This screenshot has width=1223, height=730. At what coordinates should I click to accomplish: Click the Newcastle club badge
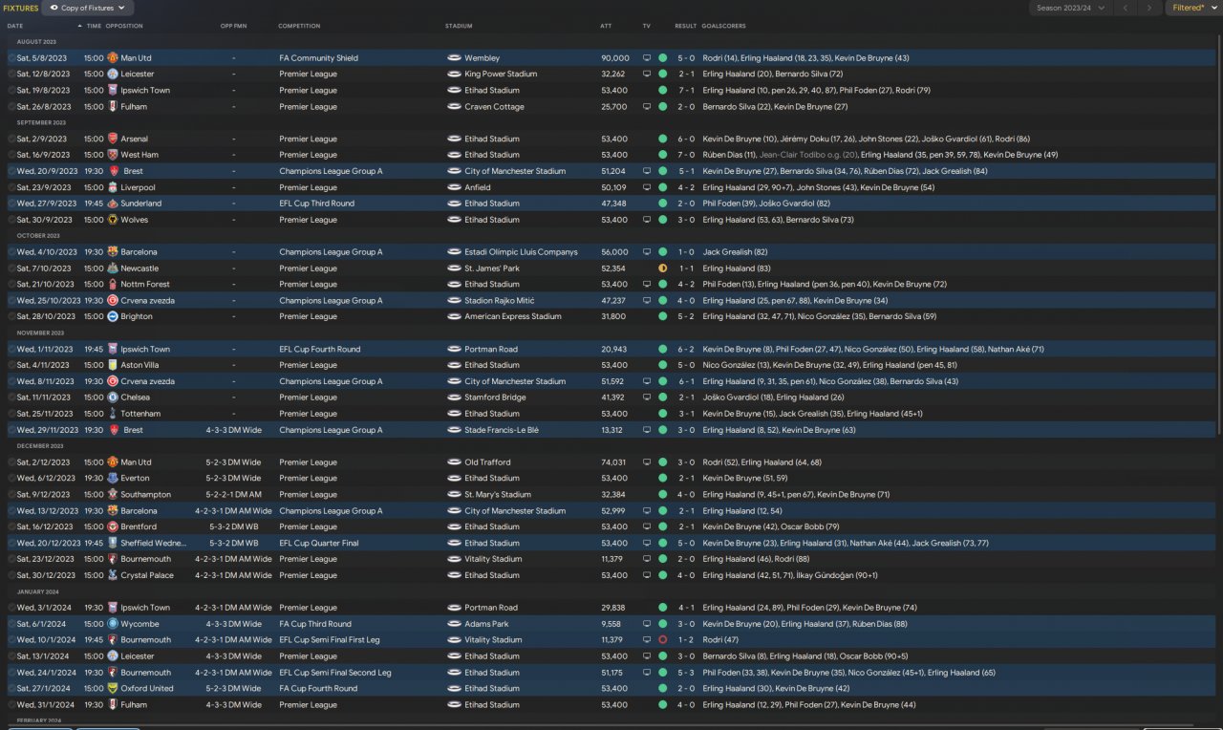coord(113,268)
